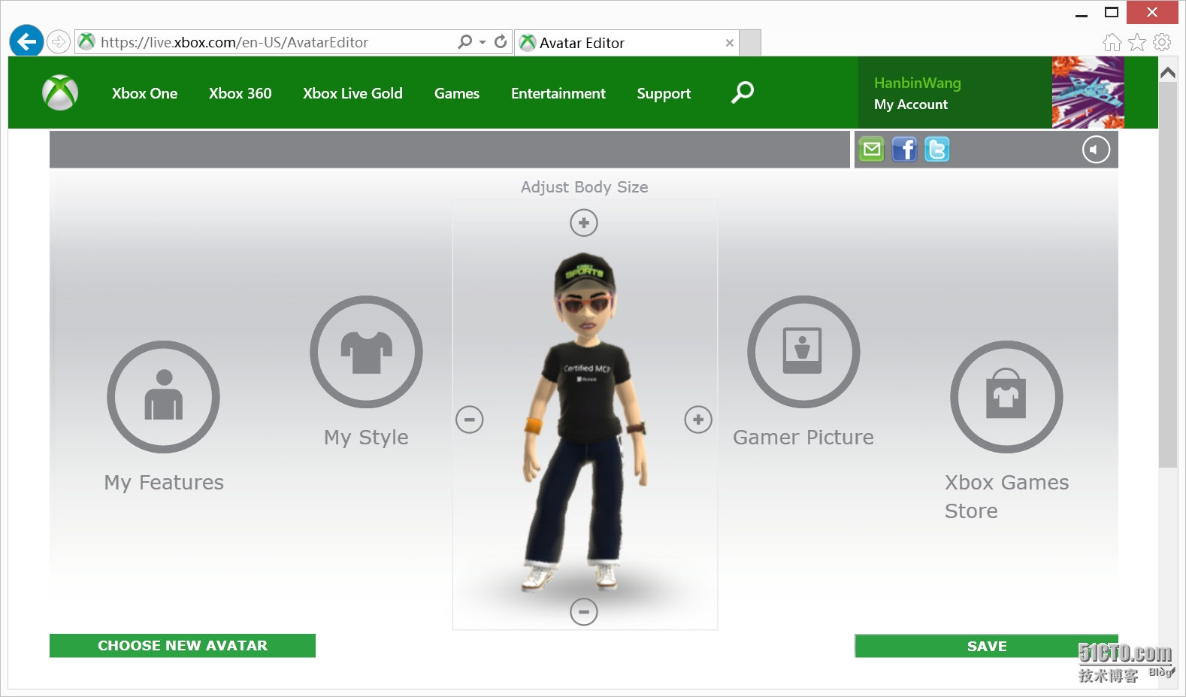Click the address bar search magnifier
Viewport: 1186px width, 697px height.
(465, 42)
